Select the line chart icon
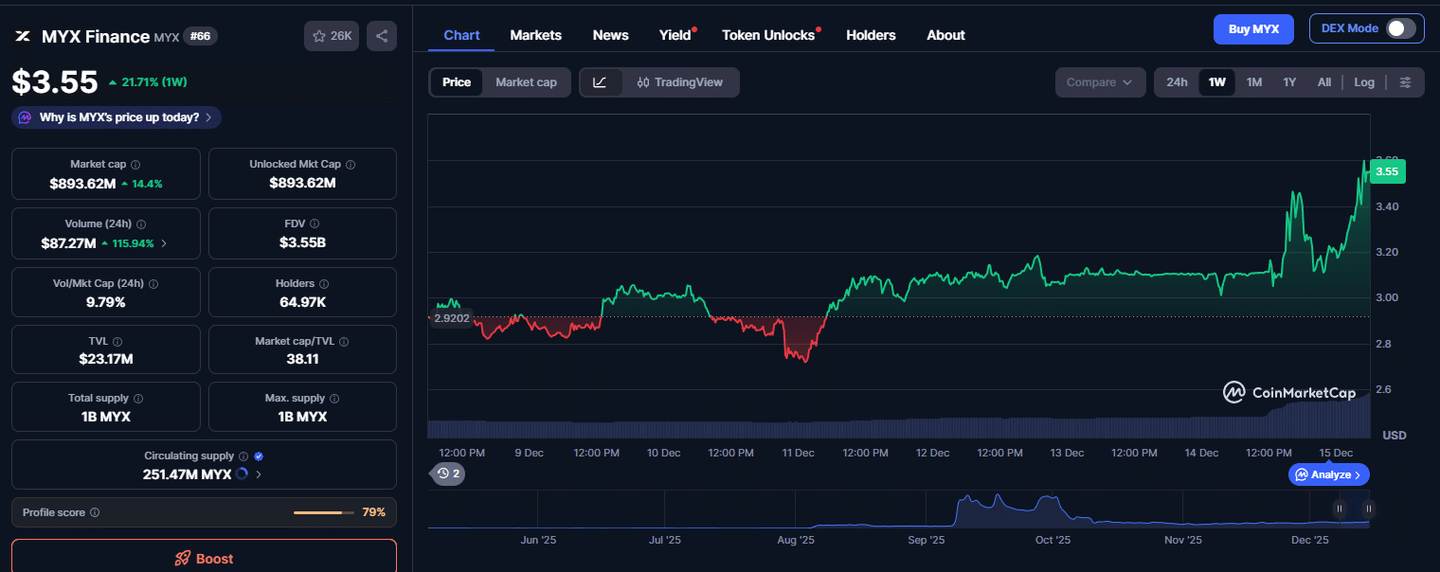The height and width of the screenshot is (572, 1440). tap(603, 82)
